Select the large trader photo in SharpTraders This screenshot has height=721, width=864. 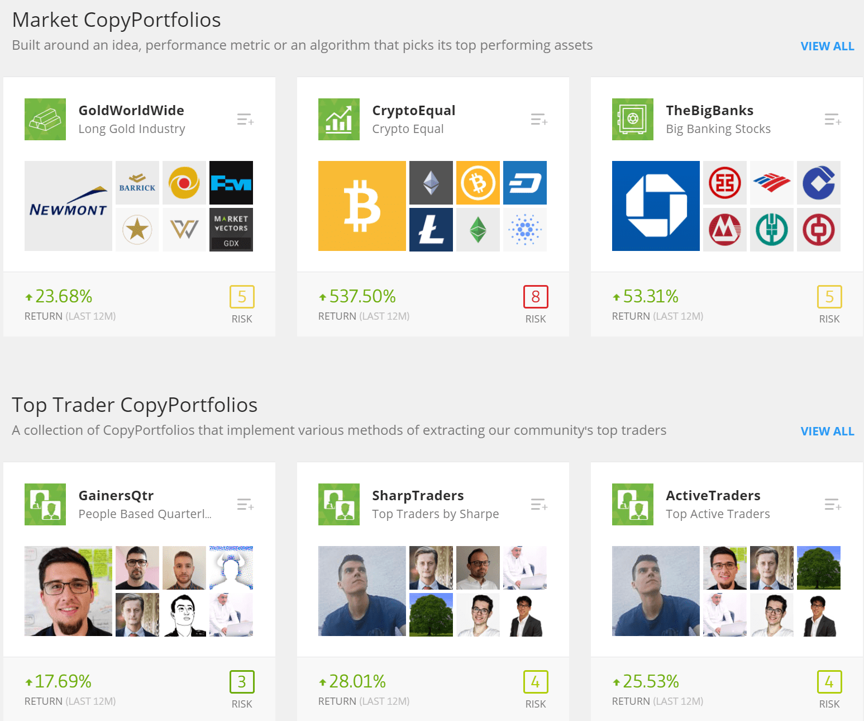[x=362, y=591]
